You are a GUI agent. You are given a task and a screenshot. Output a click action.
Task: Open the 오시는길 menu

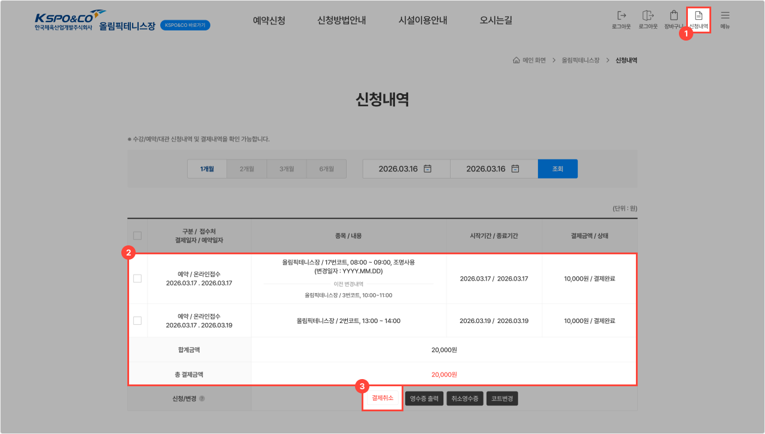pos(496,20)
